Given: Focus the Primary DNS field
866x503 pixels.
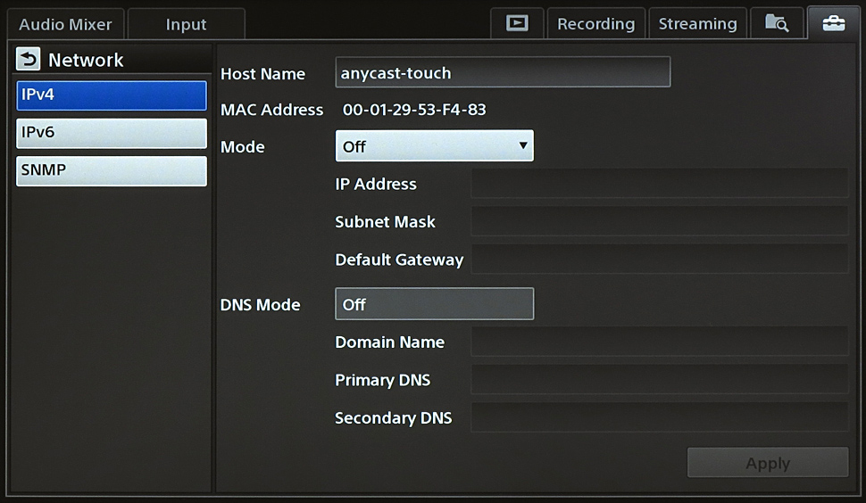Looking at the screenshot, I should coord(659,380).
